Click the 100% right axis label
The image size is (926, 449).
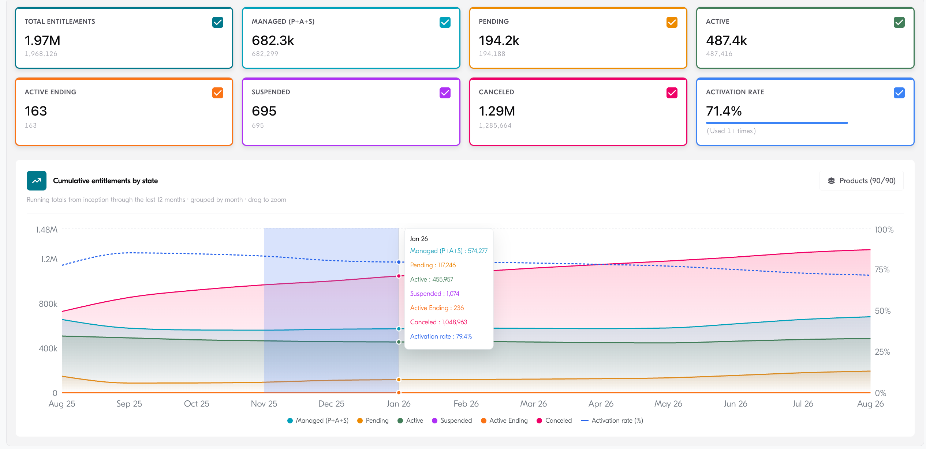[x=884, y=230]
